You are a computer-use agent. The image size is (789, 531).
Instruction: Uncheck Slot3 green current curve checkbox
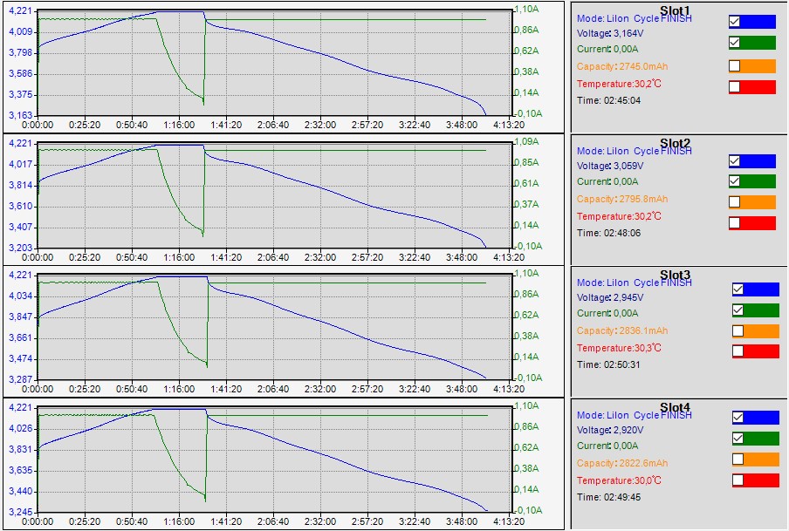738,310
